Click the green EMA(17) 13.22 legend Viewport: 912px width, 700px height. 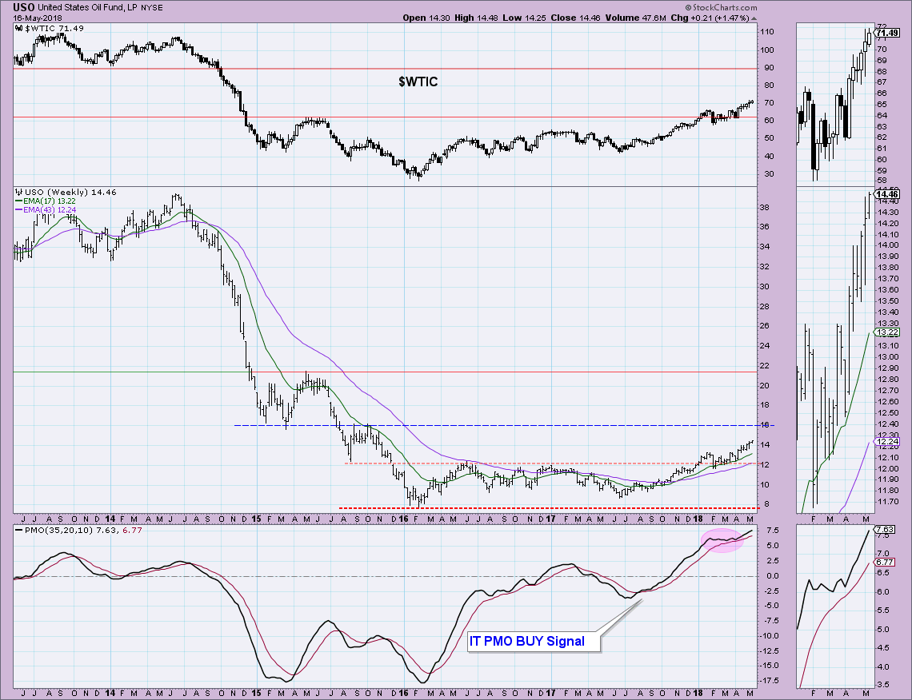click(x=46, y=201)
